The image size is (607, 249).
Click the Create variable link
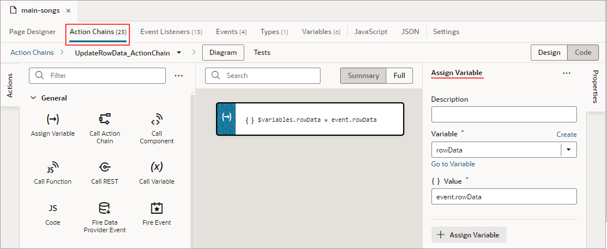click(567, 135)
